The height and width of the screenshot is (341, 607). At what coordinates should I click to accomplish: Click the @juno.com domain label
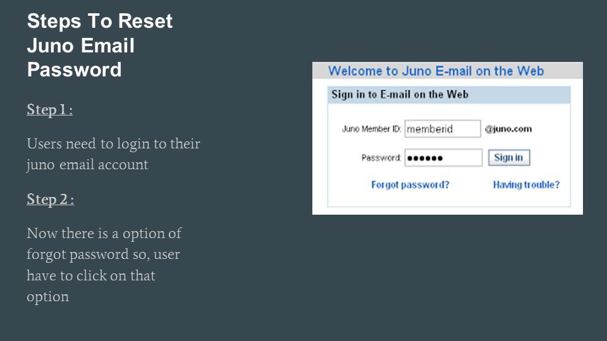click(508, 129)
